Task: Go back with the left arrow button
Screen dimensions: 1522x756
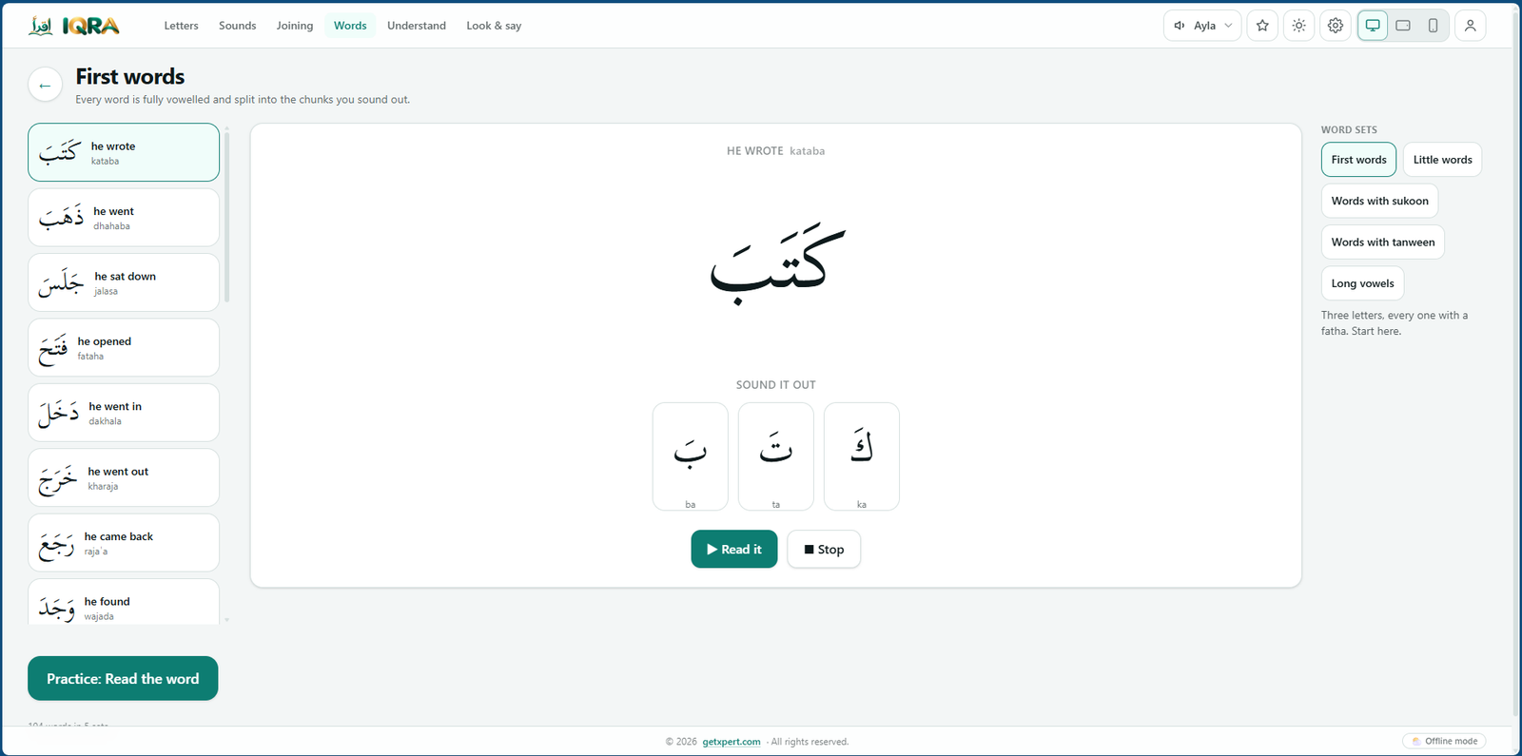Action: (45, 85)
